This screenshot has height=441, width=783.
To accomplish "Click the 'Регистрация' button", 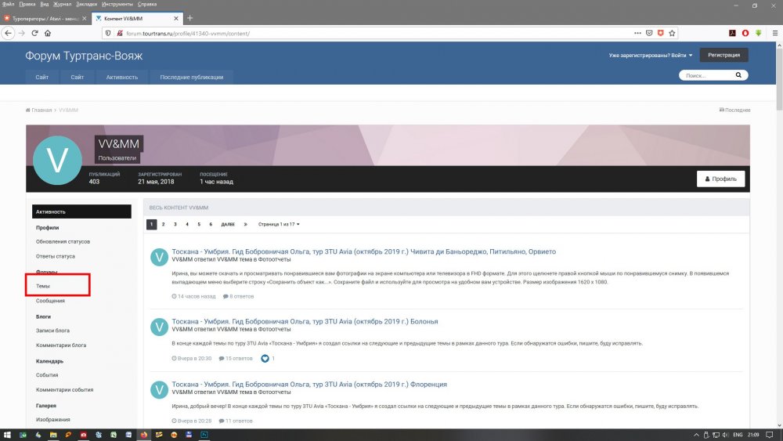I will click(724, 55).
